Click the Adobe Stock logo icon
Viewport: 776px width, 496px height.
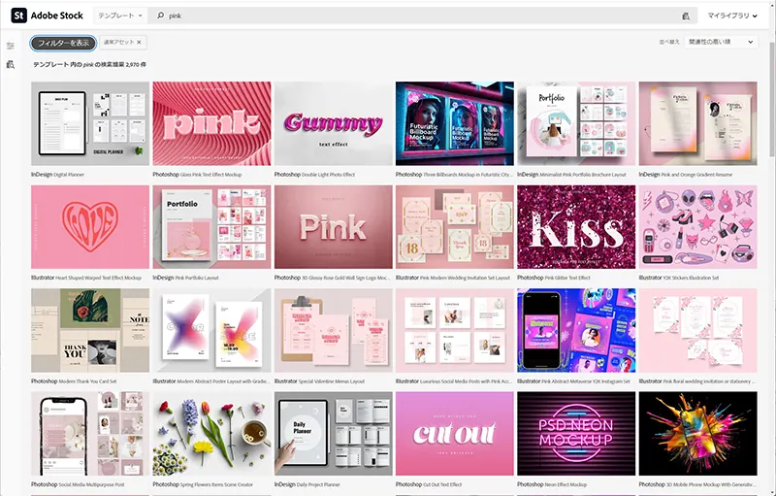point(18,16)
